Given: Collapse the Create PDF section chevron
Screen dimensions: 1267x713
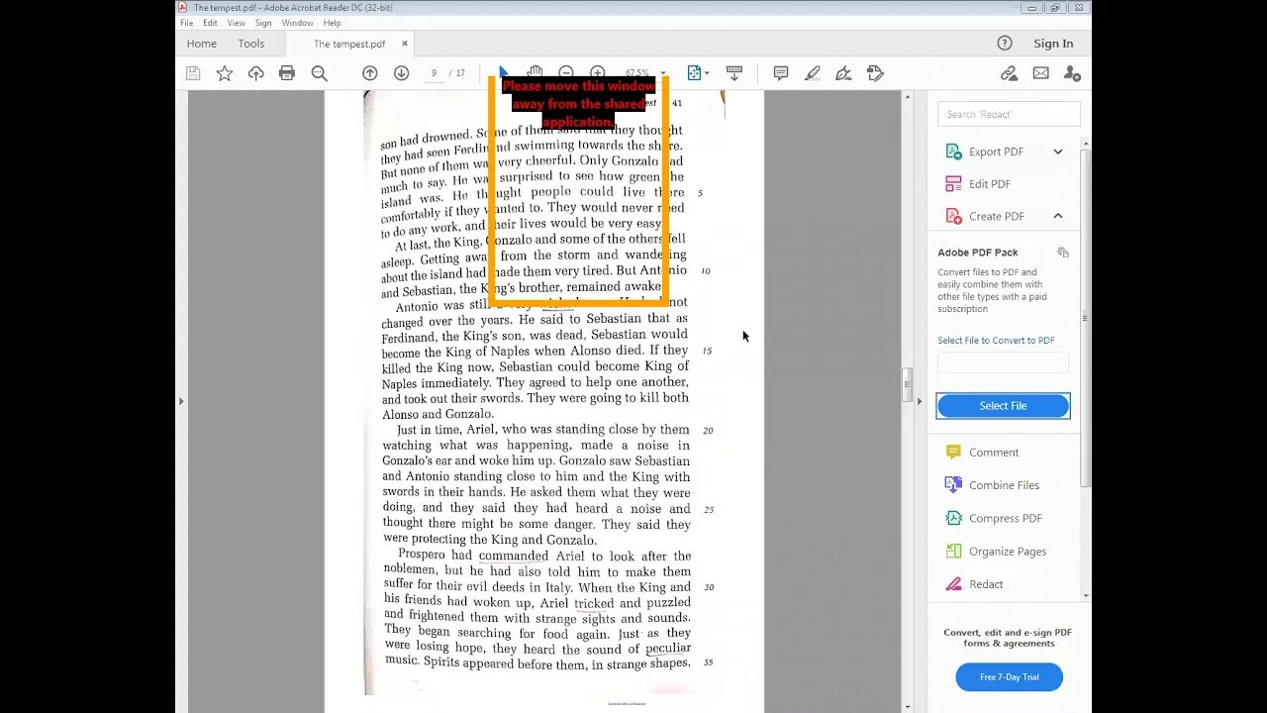Looking at the screenshot, I should tap(1058, 216).
